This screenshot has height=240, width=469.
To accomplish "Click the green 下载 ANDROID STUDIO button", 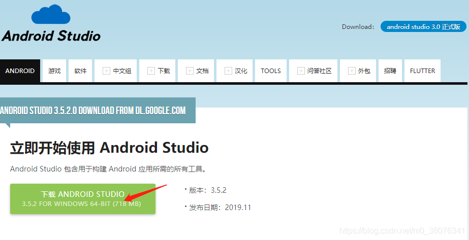I will pos(82,199).
